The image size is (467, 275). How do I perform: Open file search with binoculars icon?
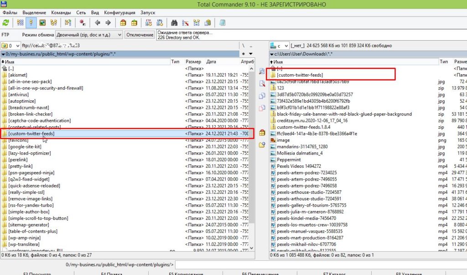coord(174,22)
